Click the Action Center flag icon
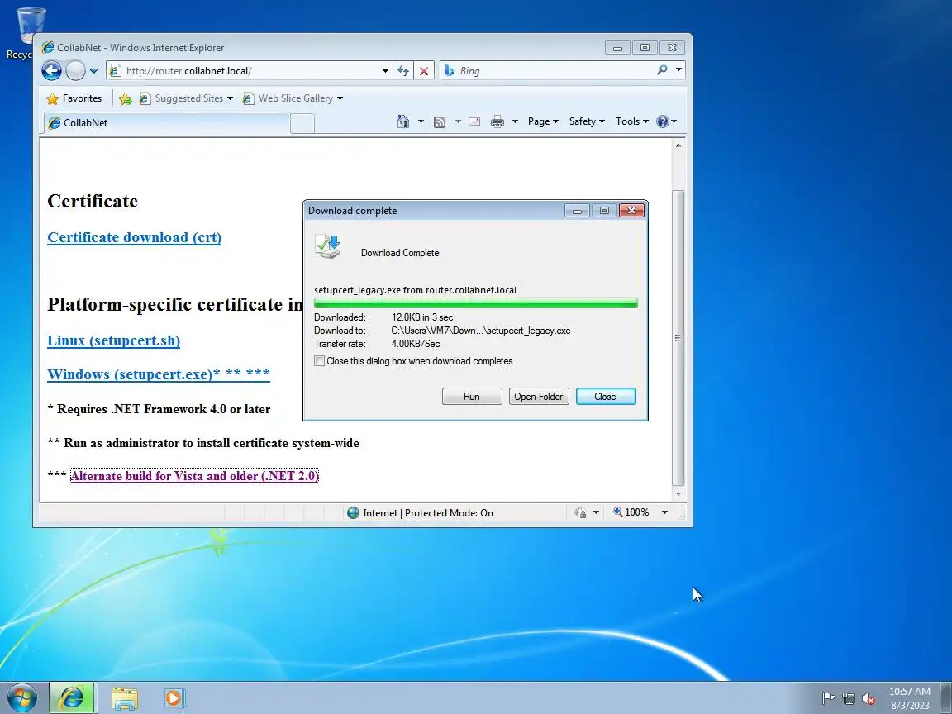Viewport: 952px width, 714px height. 828,698
